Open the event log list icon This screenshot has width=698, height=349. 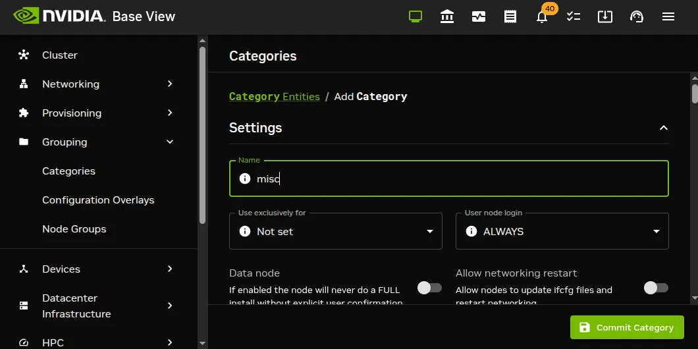(x=510, y=17)
